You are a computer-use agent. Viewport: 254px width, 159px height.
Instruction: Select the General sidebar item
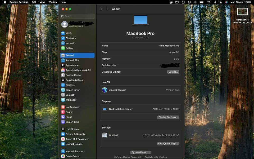tap(77, 55)
